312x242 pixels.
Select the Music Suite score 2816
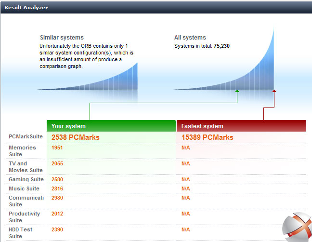tap(57, 188)
